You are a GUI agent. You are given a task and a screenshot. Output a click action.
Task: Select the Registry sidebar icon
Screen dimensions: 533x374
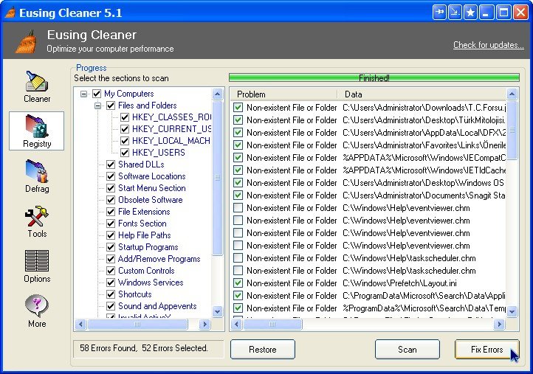click(37, 131)
